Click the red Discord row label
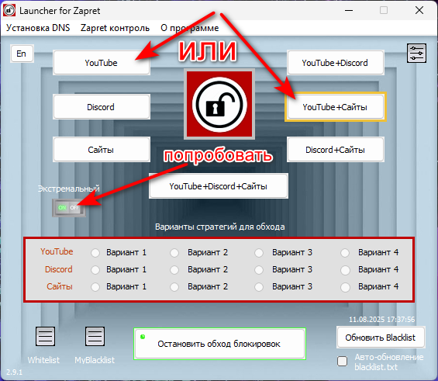The image size is (438, 381). [59, 269]
